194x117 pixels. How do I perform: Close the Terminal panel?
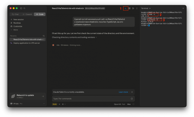(x=183, y=8)
